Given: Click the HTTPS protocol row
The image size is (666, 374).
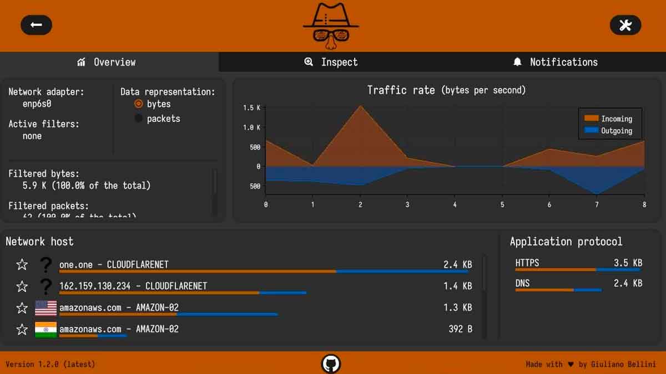Looking at the screenshot, I should (578, 264).
